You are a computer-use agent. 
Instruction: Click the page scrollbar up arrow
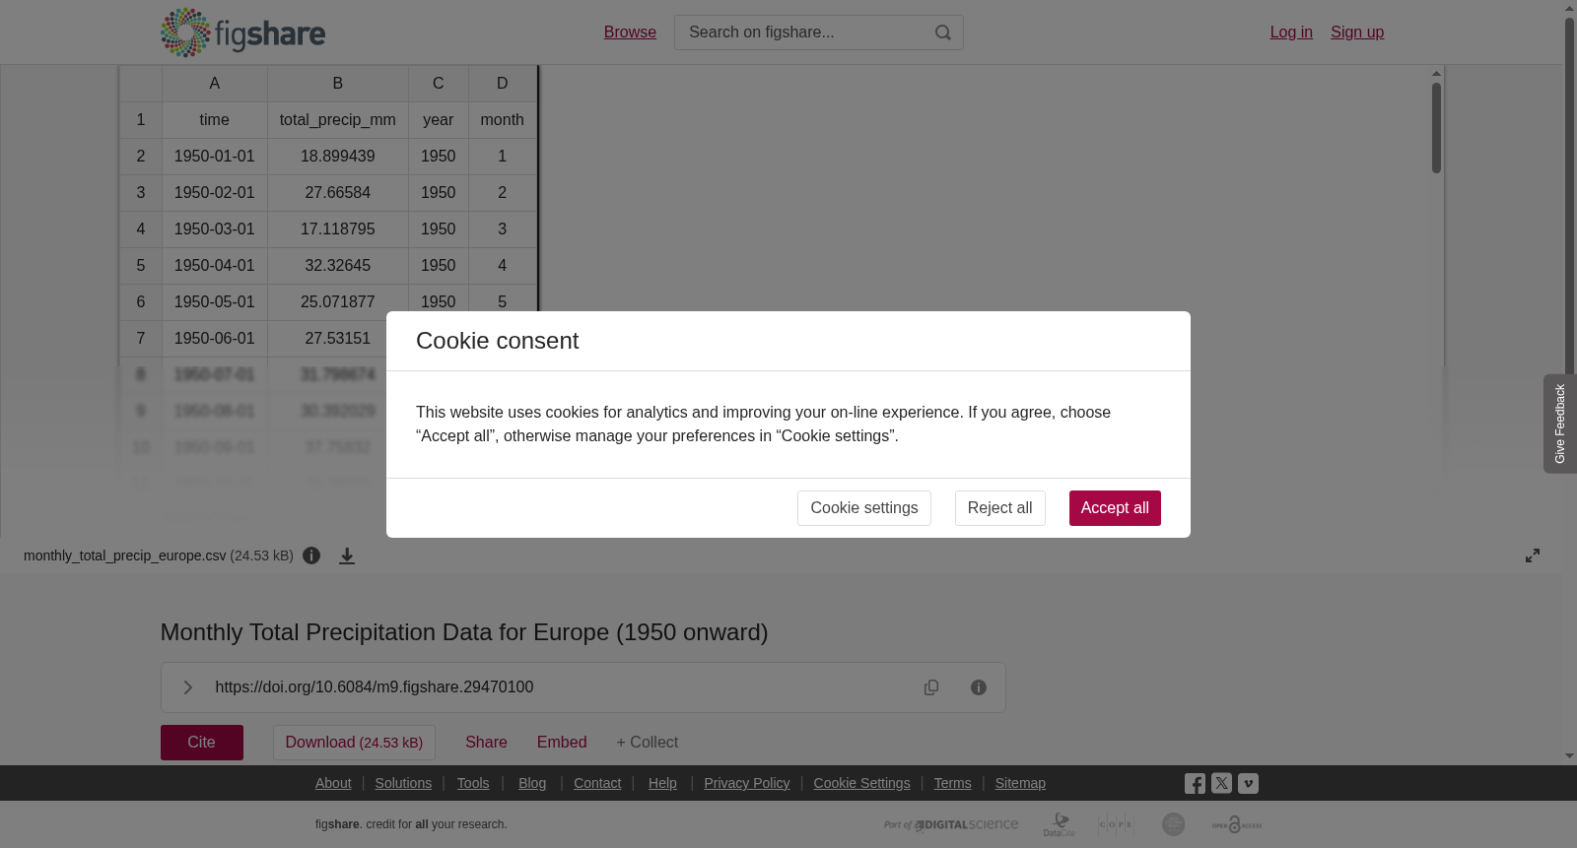point(1569,8)
